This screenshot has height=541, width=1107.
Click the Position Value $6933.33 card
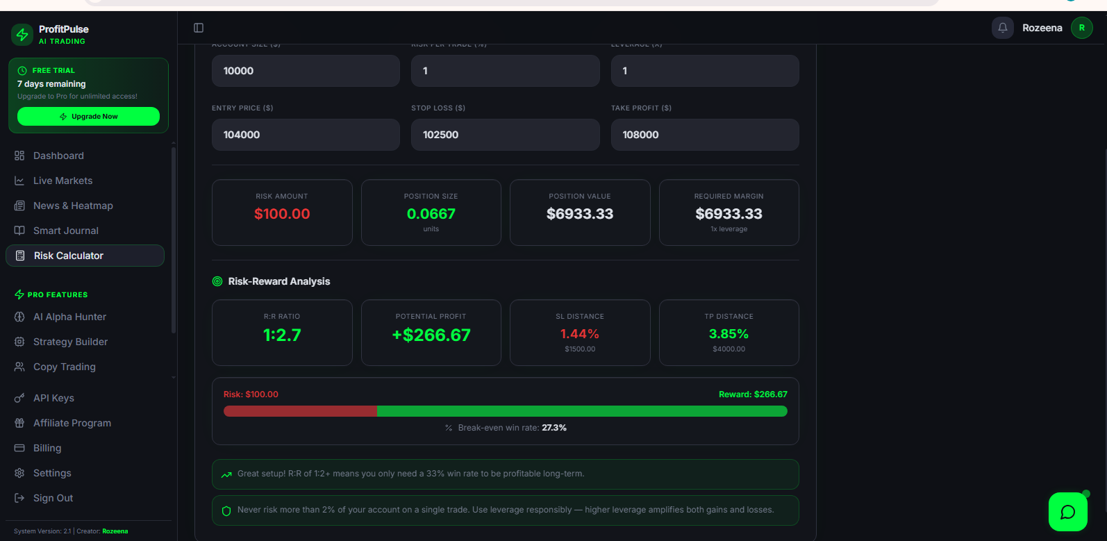click(580, 213)
